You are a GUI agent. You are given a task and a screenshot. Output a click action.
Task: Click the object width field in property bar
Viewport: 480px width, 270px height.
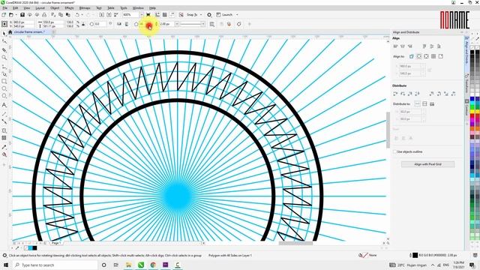click(x=53, y=22)
